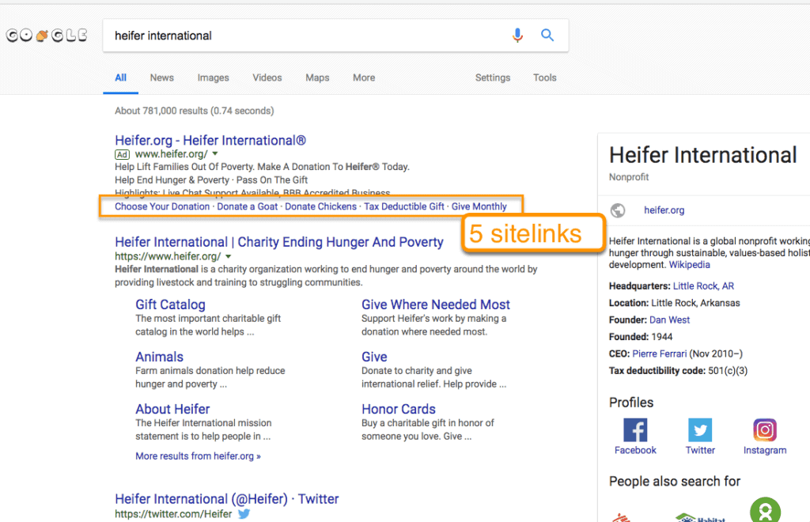Select the All tab
Viewport: 810px width, 522px height.
point(120,78)
